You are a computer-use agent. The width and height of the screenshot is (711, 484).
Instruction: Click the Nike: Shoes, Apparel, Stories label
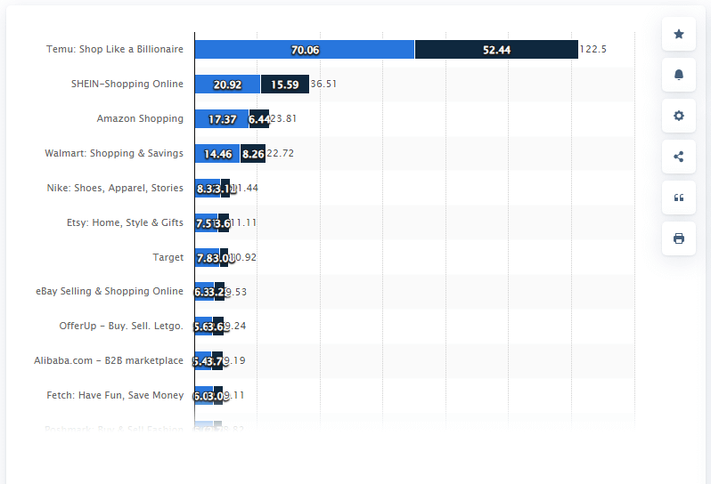(115, 188)
